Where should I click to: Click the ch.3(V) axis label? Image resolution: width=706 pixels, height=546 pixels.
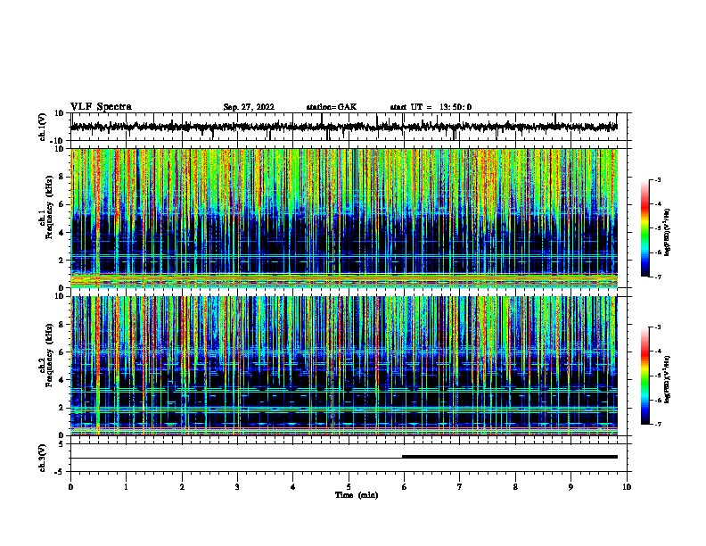[x=43, y=458]
